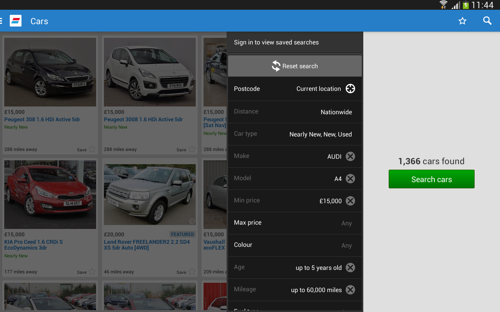Choose a Colour filter

(295, 245)
